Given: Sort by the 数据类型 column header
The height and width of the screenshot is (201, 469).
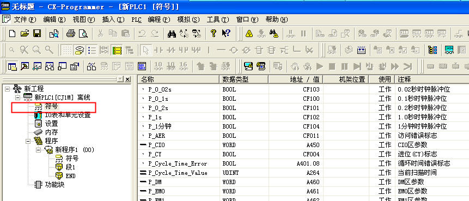Looking at the screenshot, I should (244, 80).
